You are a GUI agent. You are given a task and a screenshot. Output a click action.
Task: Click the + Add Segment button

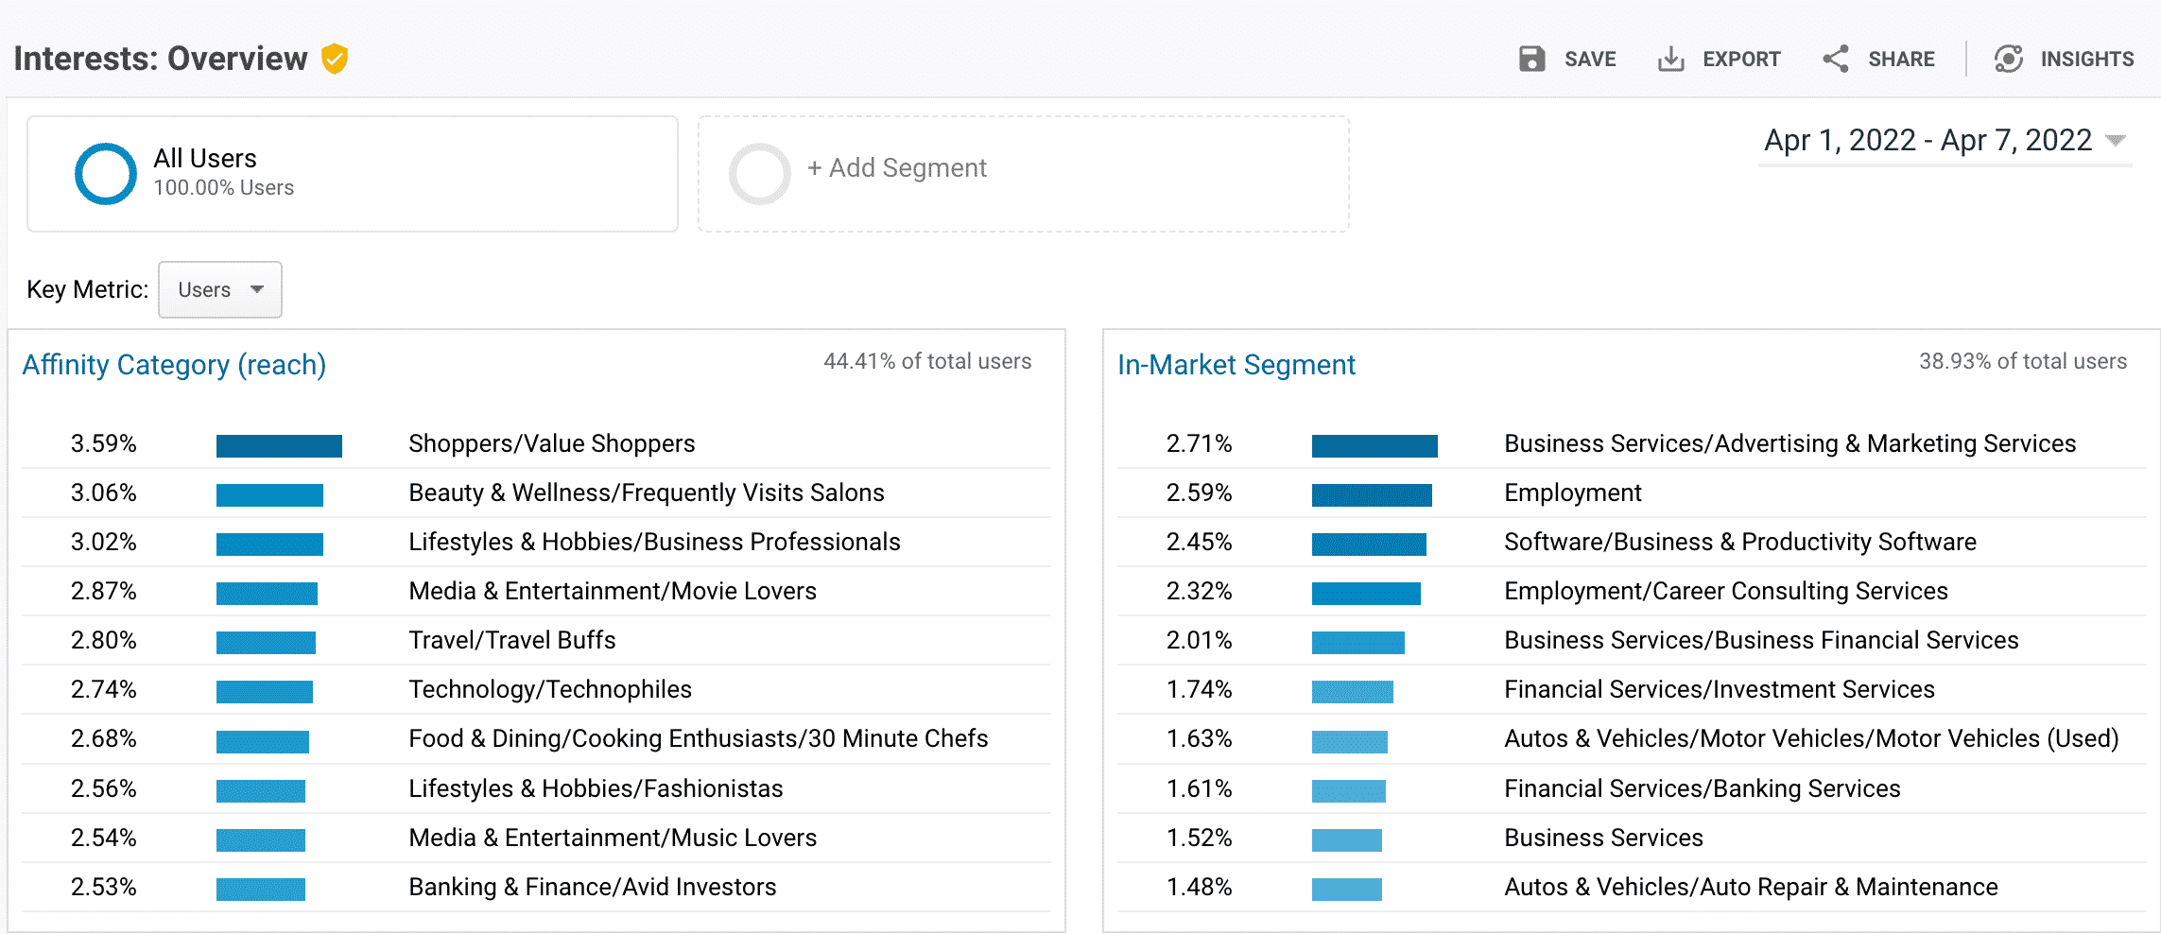point(896,168)
